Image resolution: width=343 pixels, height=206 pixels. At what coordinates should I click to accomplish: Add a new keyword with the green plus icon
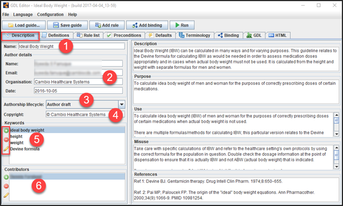[6, 131]
